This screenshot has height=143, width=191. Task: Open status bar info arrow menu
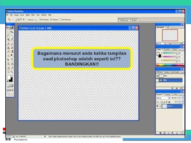pos(45,137)
